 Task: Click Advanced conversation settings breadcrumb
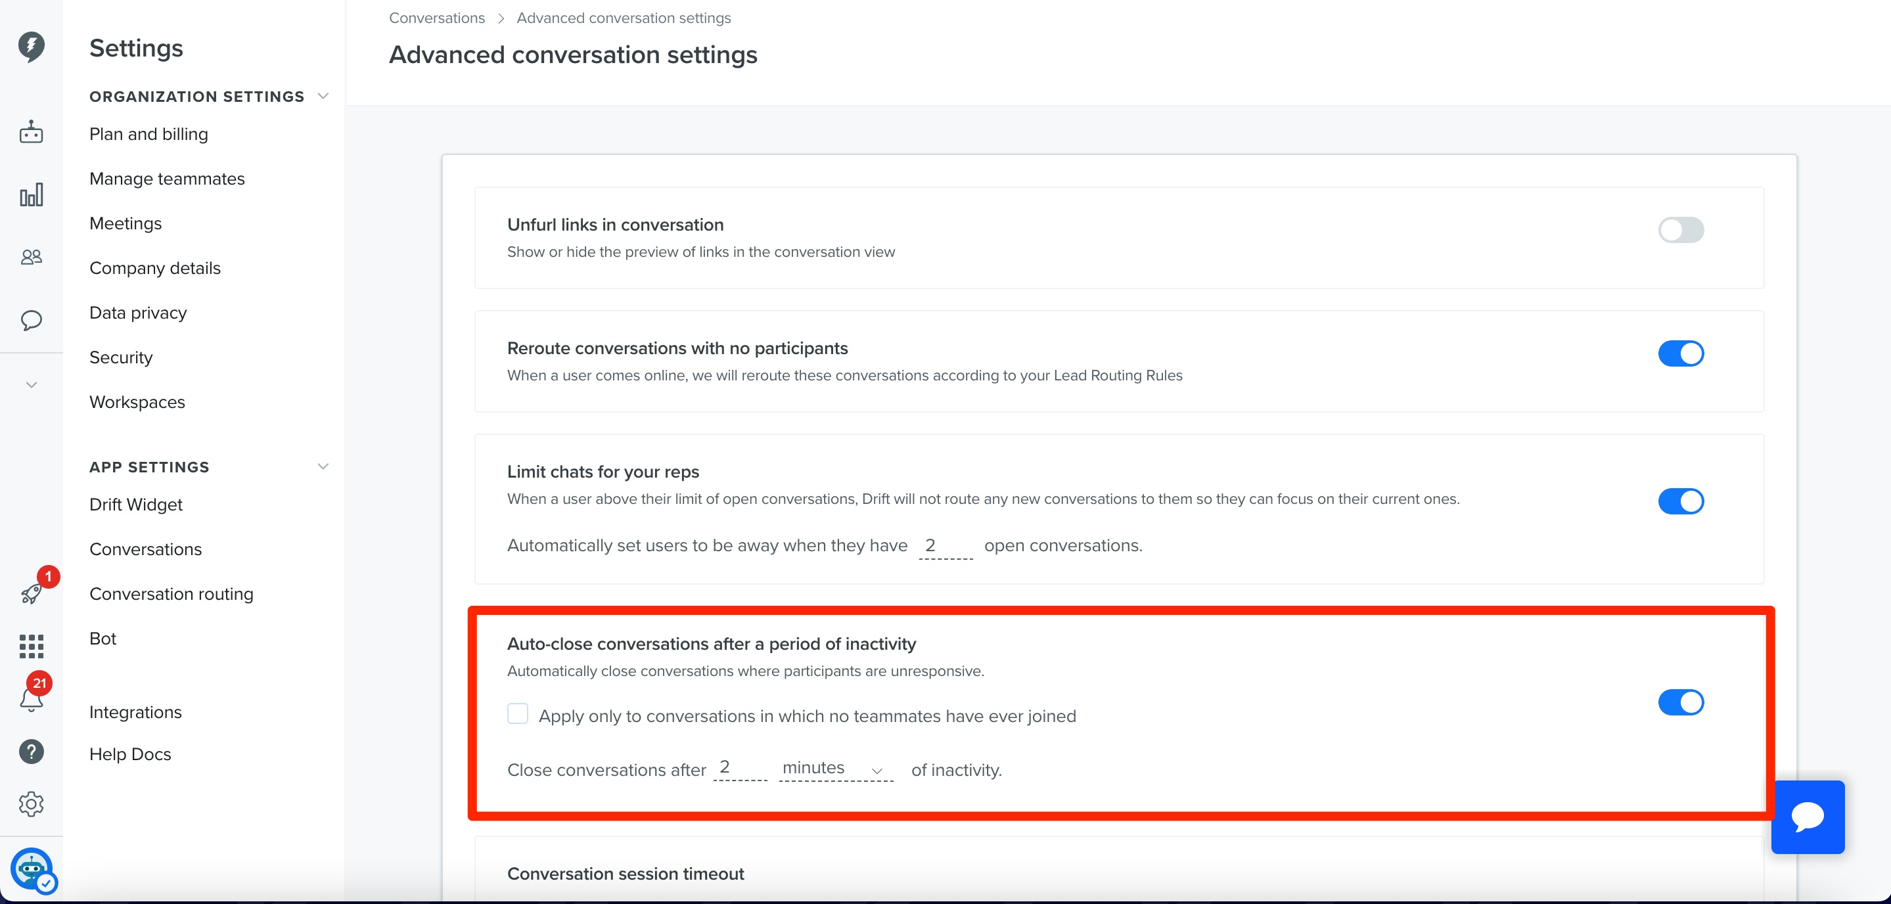point(624,18)
